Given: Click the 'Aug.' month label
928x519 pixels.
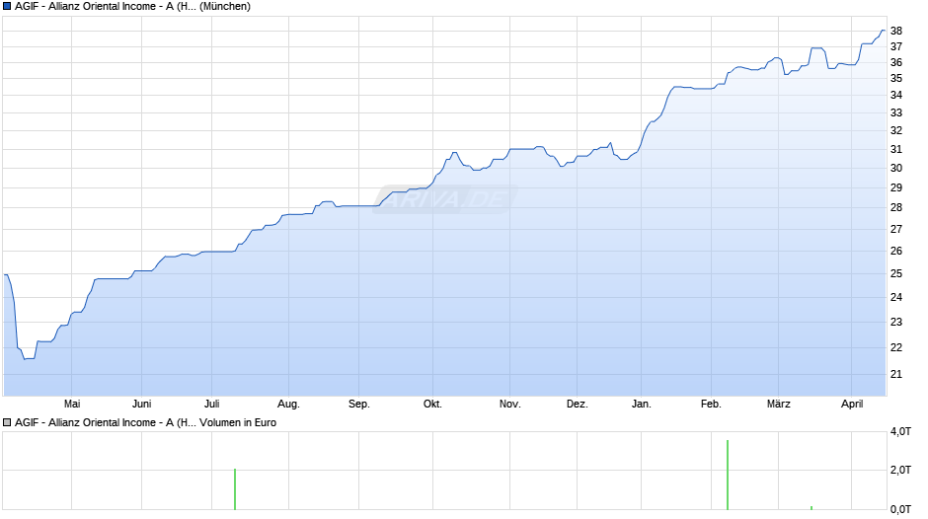Looking at the screenshot, I should pos(289,405).
